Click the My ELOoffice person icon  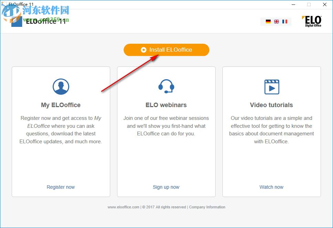61,86
